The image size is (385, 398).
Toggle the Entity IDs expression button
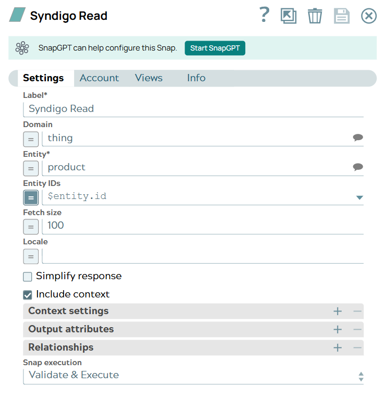(x=31, y=197)
